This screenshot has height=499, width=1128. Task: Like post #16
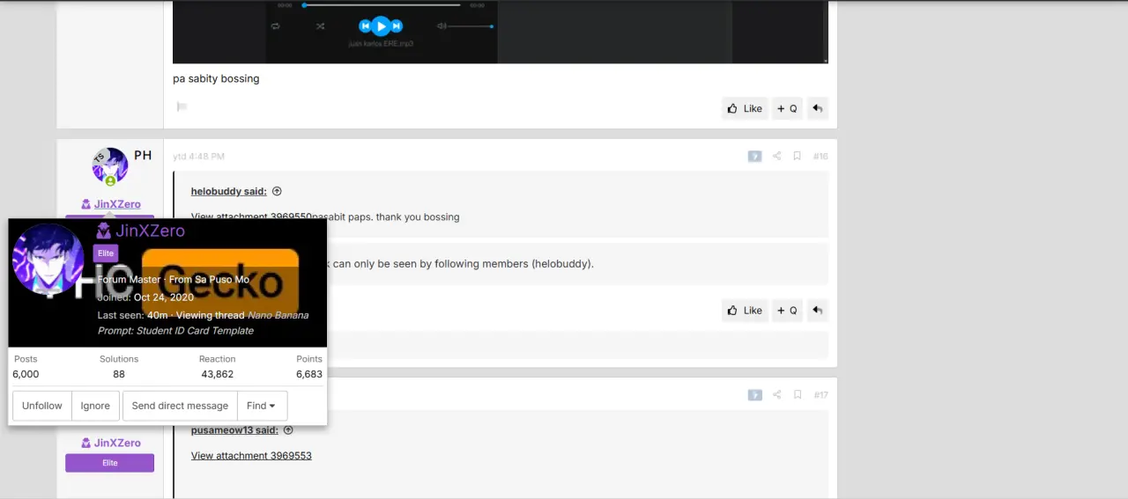[745, 310]
